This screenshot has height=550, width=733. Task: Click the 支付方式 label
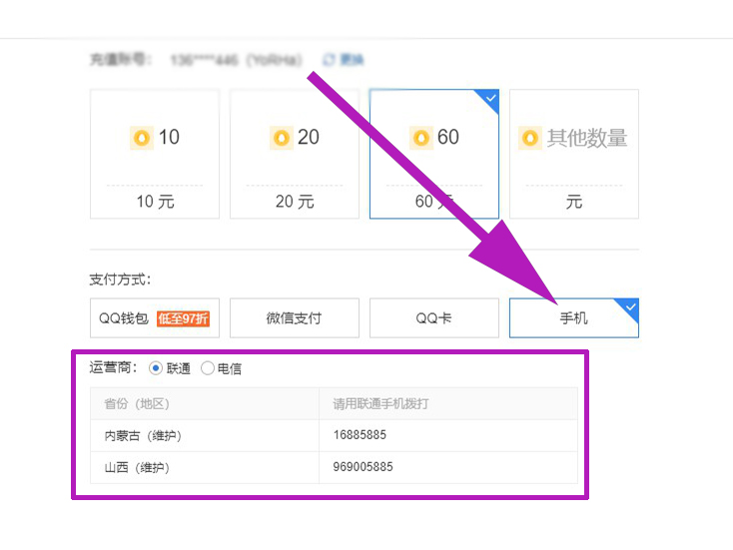pyautogui.click(x=120, y=279)
